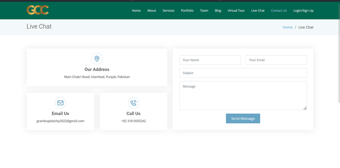
Task: Focus the Your Email field
Action: click(276, 60)
